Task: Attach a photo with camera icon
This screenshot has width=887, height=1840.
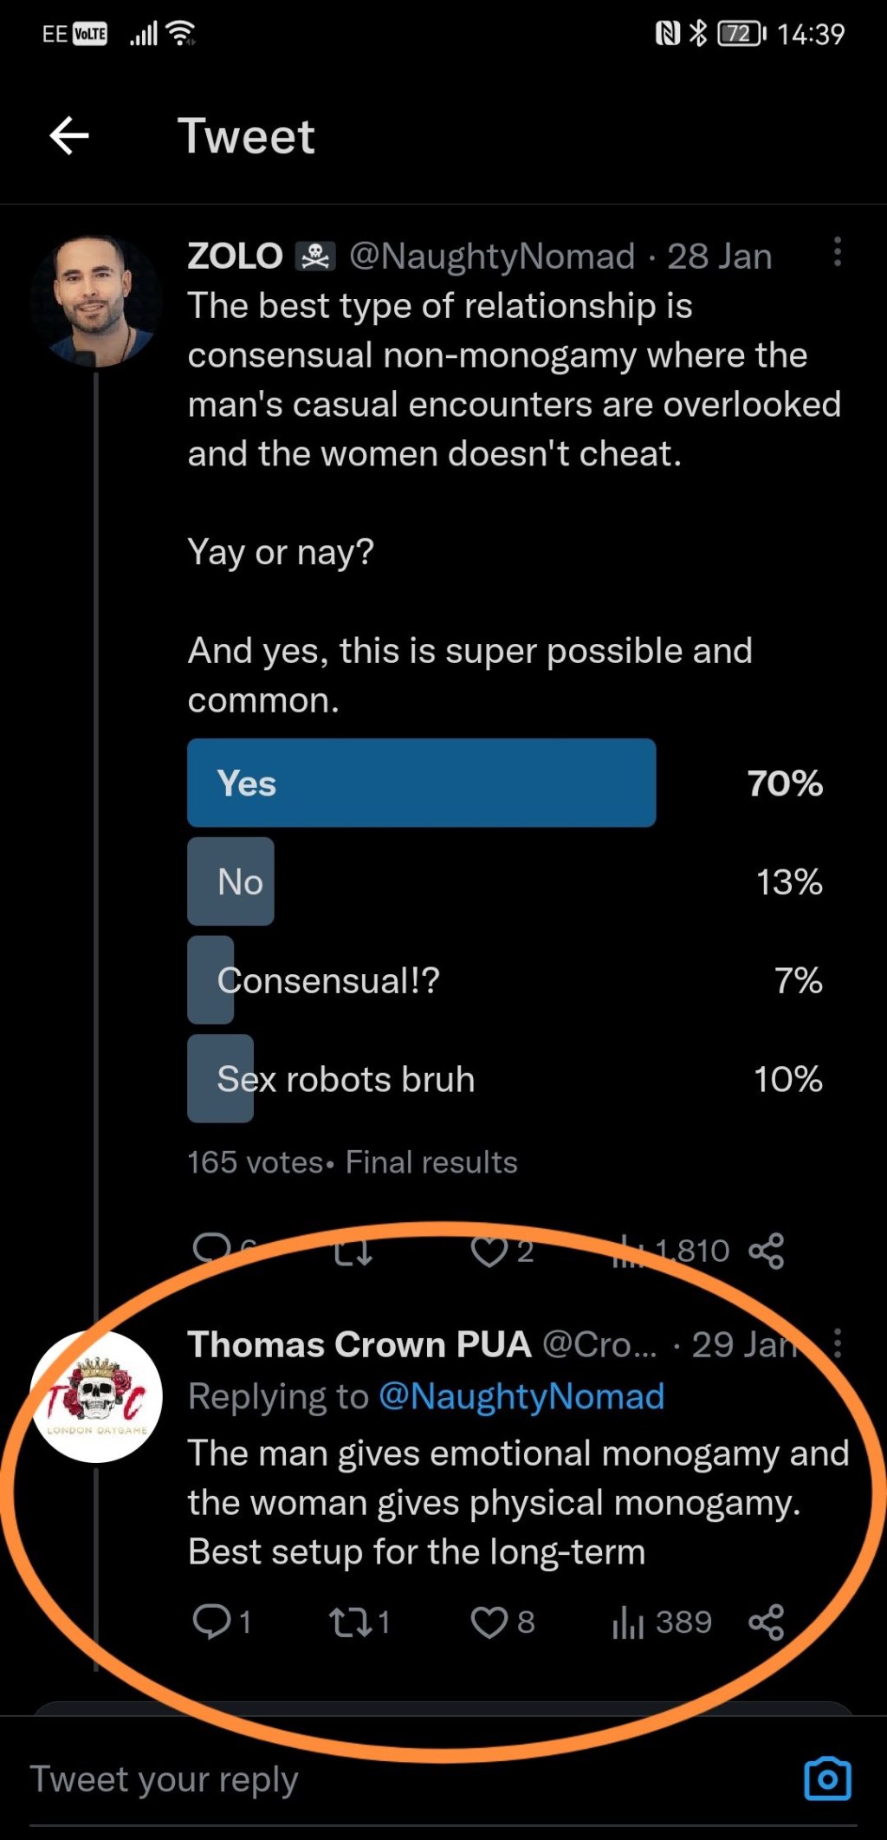Action: point(827,1779)
